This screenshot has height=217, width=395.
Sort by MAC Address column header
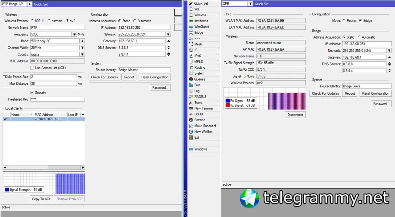50,115
